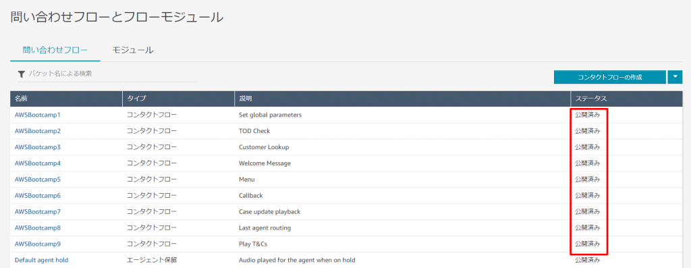Sort by ステータス column header
Image resolution: width=691 pixels, height=268 pixels.
tap(626, 99)
